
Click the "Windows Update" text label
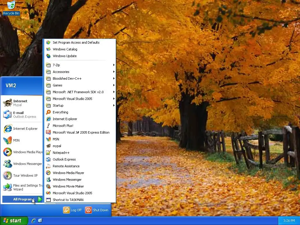65,56
